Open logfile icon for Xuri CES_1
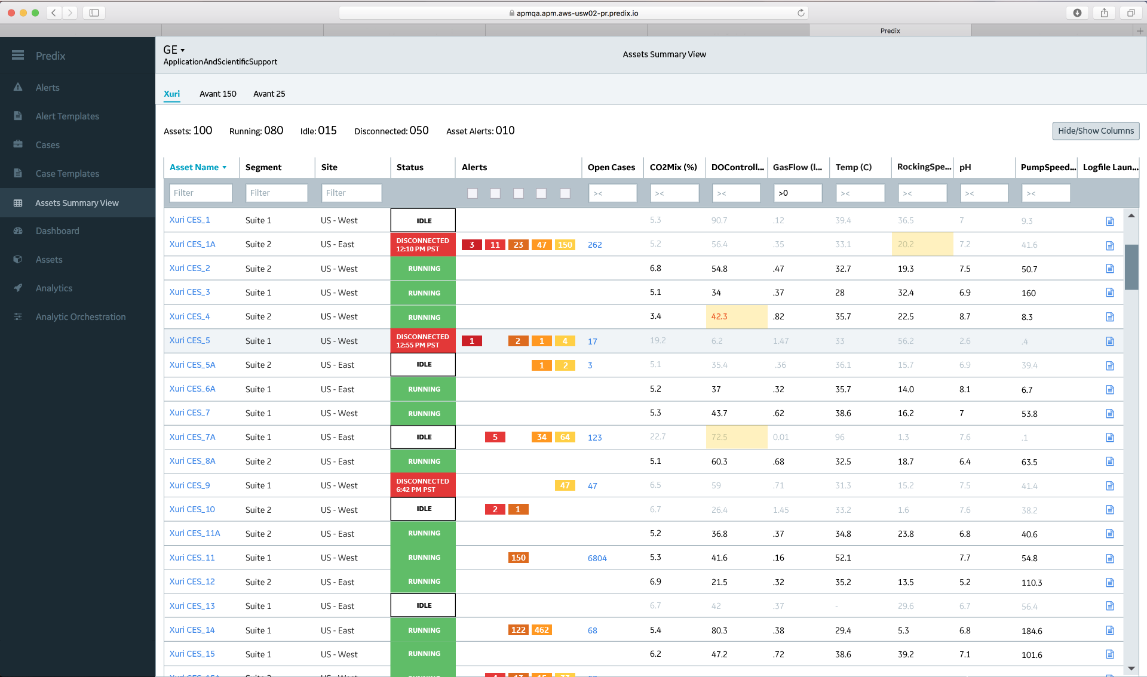Image resolution: width=1147 pixels, height=677 pixels. point(1109,221)
